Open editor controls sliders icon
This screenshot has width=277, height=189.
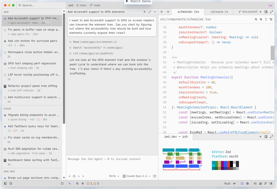pyautogui.click(x=271, y=19)
